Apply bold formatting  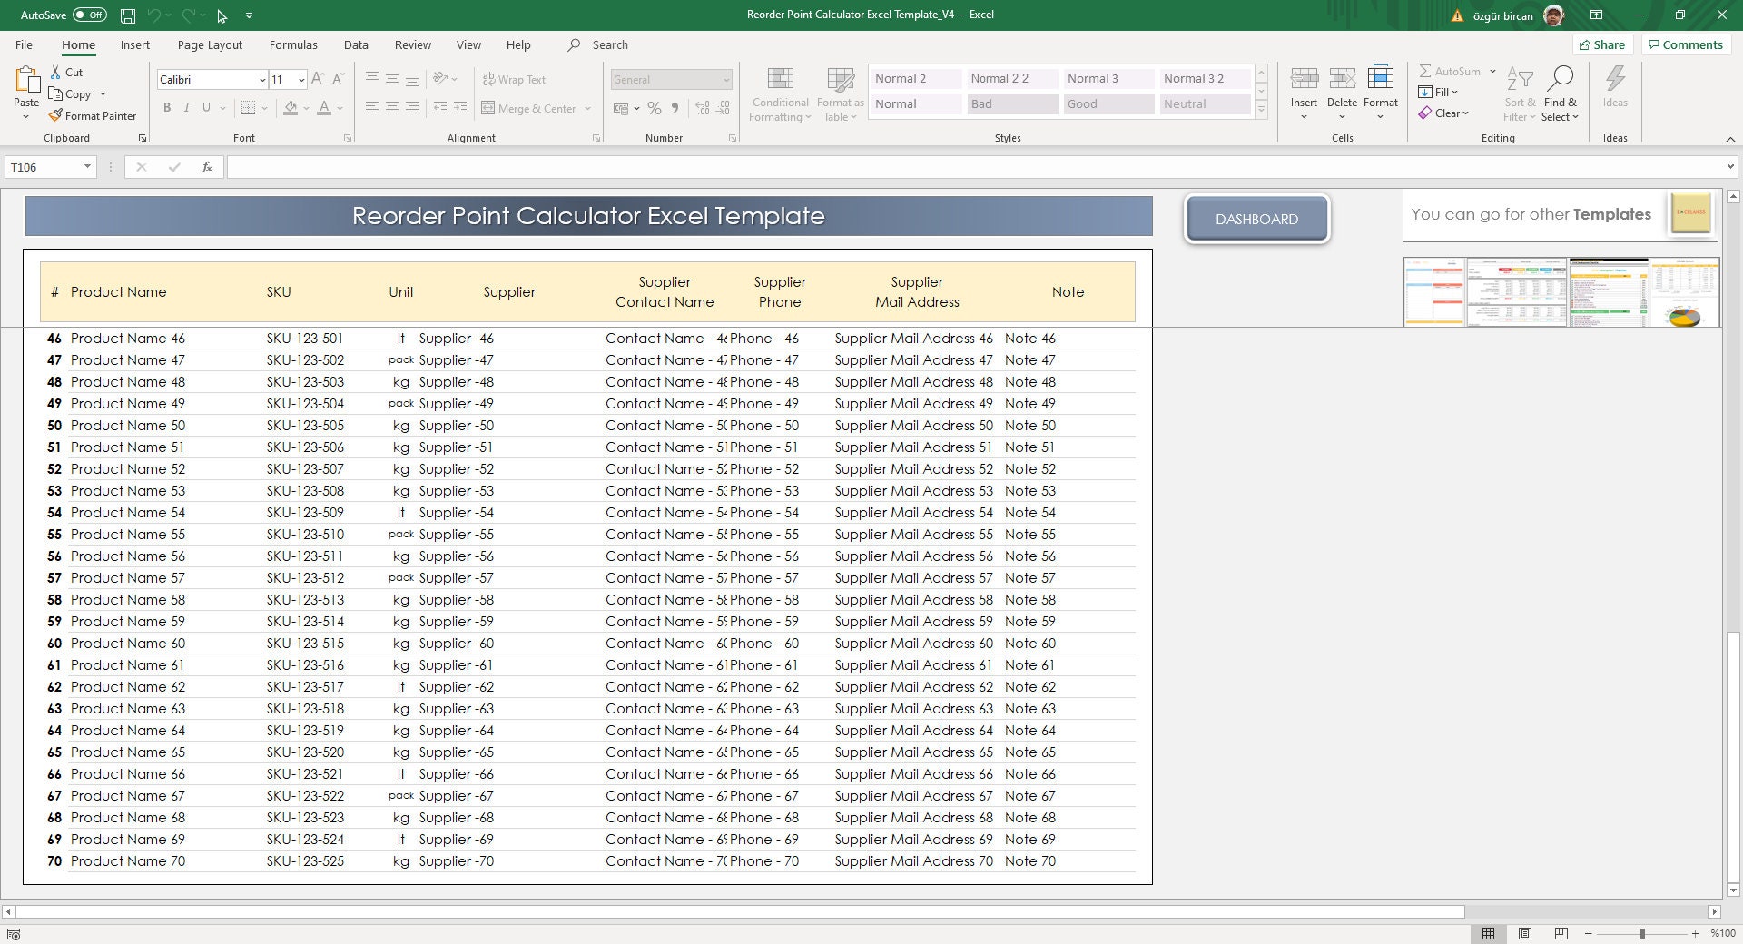(167, 108)
